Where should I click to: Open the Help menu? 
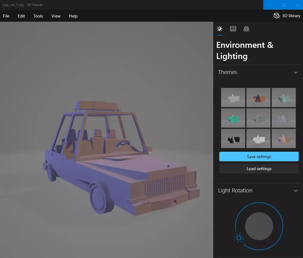[73, 16]
